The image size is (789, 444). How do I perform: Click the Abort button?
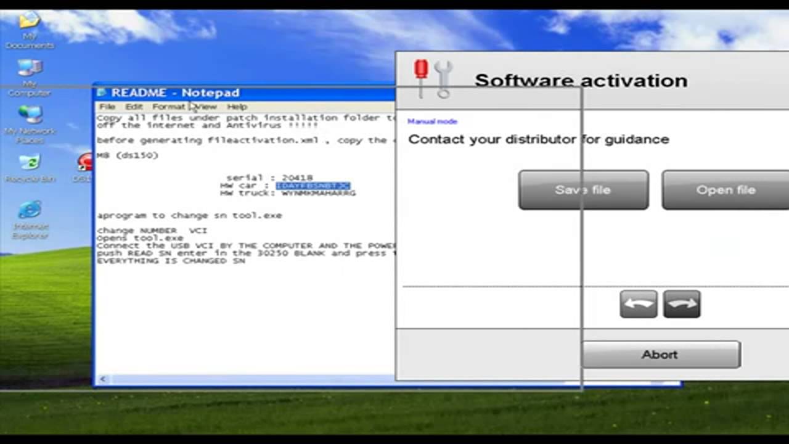point(660,355)
